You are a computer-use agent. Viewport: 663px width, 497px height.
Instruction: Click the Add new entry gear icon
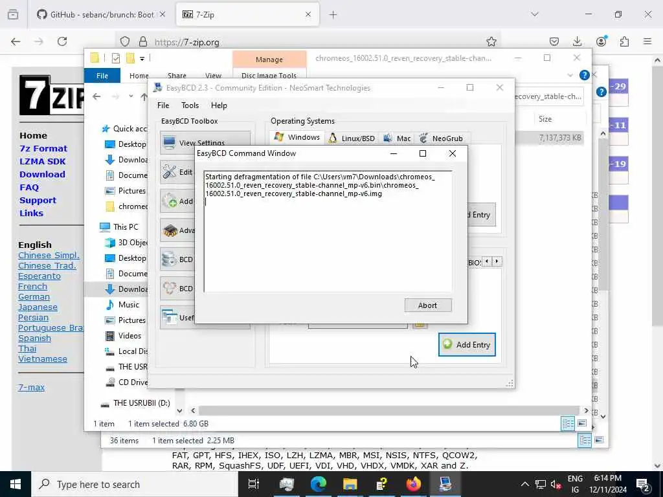pyautogui.click(x=170, y=201)
